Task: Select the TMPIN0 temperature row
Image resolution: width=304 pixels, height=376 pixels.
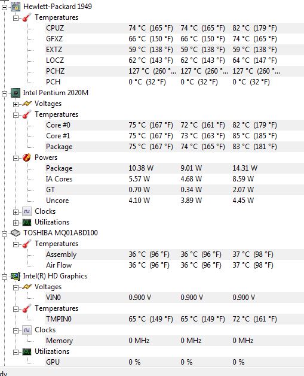Action: (x=174, y=319)
